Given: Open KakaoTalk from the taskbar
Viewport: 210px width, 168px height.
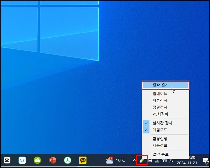Looking at the screenshot, I should click(83, 160).
